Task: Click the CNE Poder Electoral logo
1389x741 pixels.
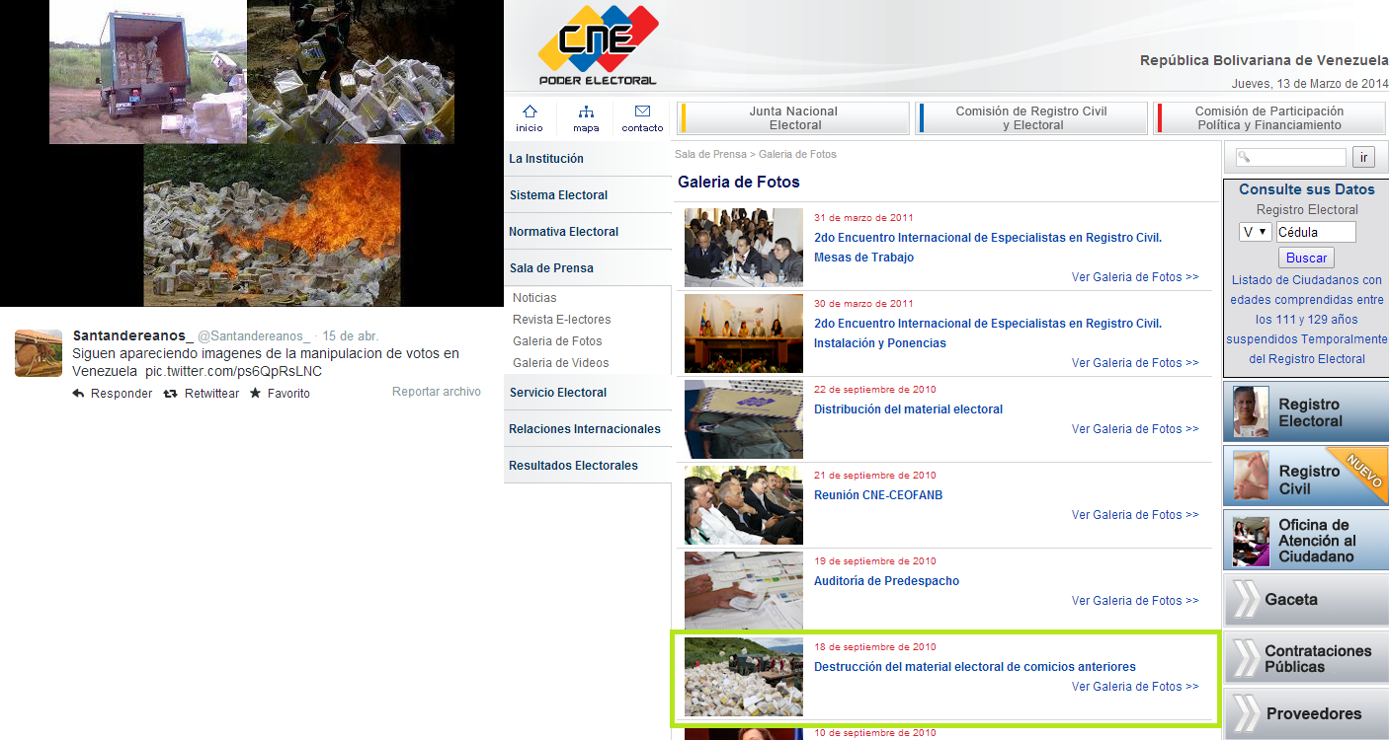Action: (598, 45)
